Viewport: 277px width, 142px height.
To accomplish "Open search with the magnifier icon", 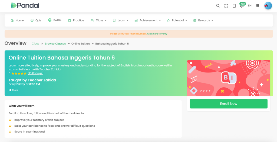I will coord(218,6).
